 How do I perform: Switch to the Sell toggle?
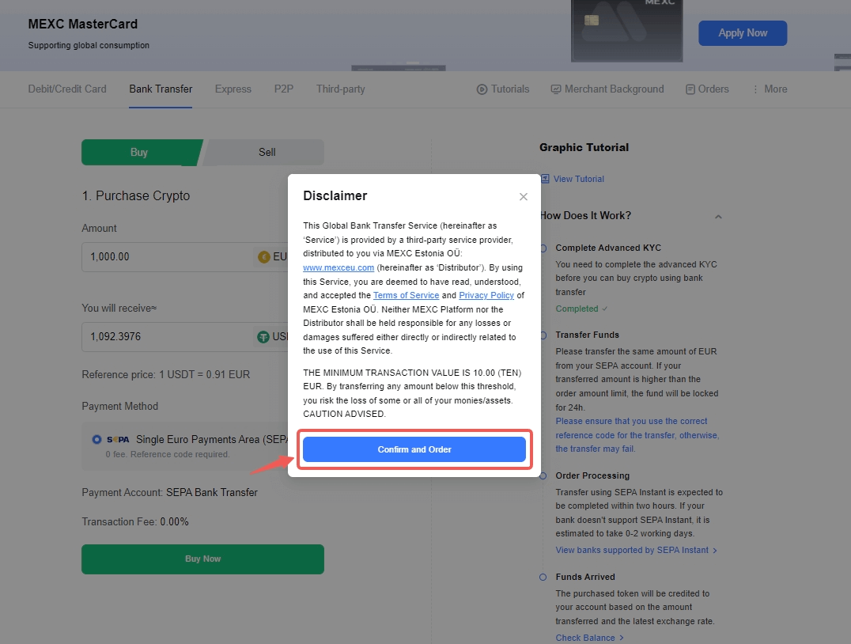(267, 152)
